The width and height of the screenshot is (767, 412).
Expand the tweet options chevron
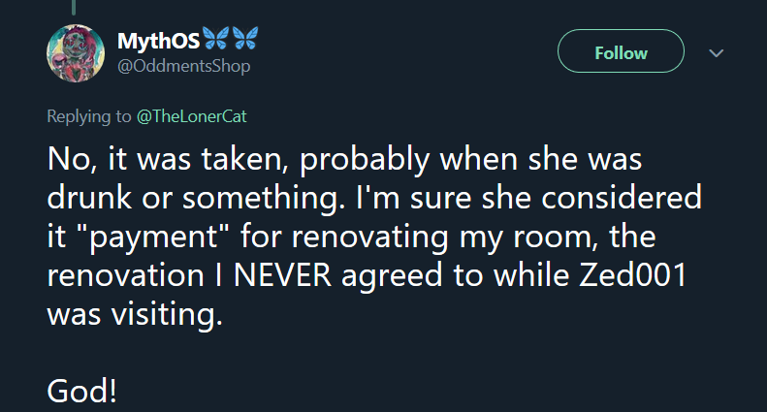coord(717,53)
